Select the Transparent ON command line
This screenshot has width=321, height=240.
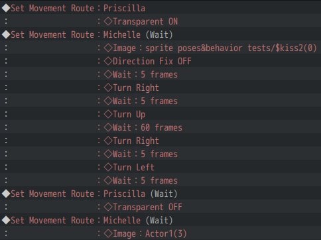click(160, 21)
